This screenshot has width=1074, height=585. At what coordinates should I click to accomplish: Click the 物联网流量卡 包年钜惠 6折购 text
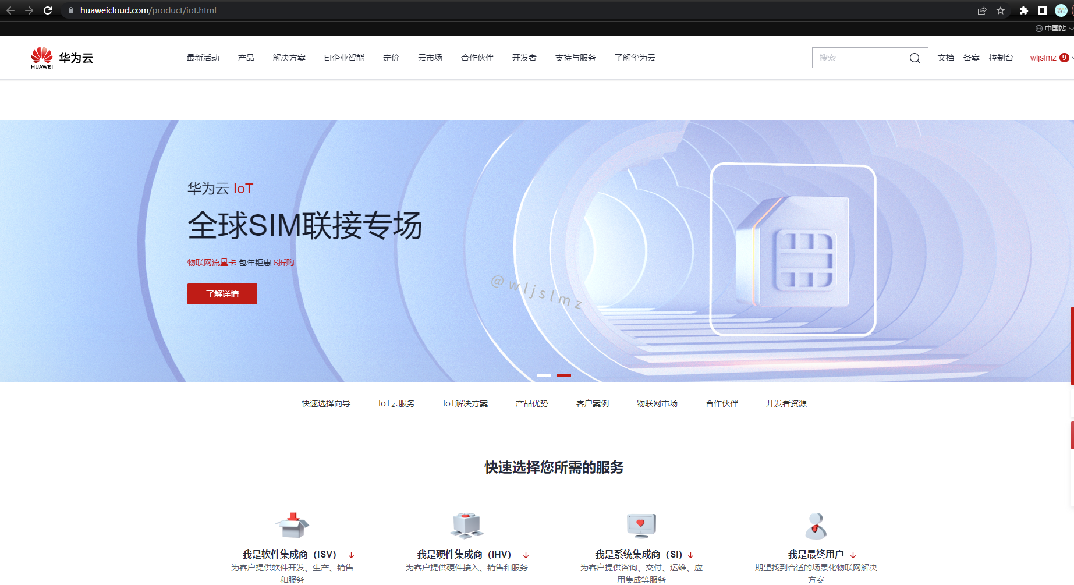(241, 263)
